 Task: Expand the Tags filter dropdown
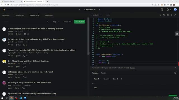56,22
